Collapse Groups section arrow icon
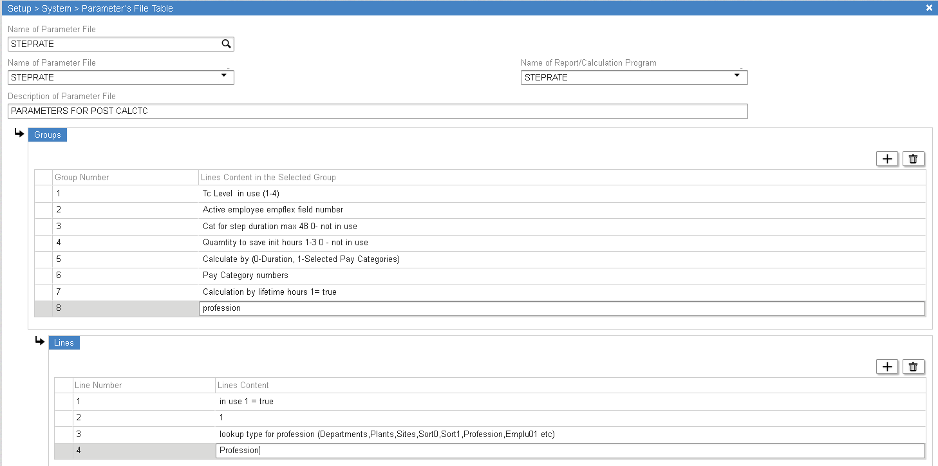The image size is (938, 466). [19, 134]
